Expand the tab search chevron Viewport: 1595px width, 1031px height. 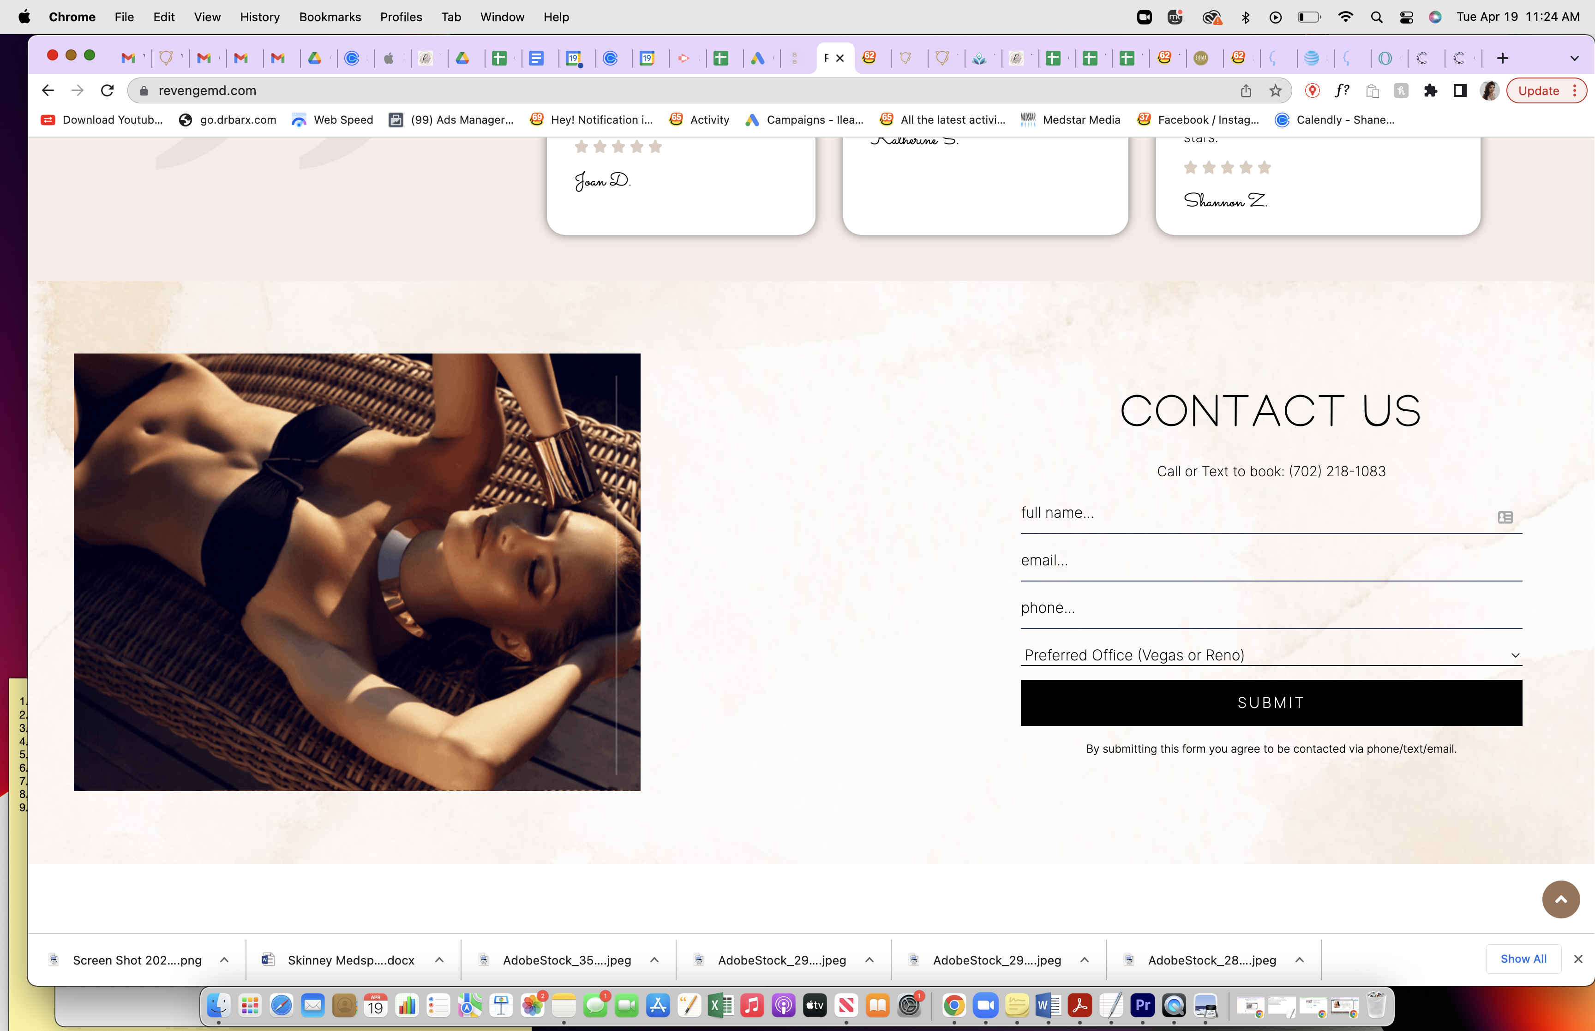1574,58
